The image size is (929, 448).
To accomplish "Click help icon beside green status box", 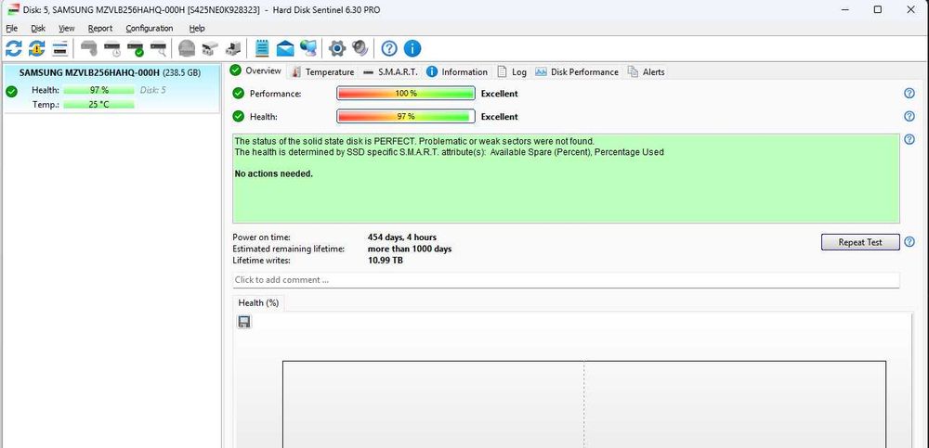I will pyautogui.click(x=909, y=140).
